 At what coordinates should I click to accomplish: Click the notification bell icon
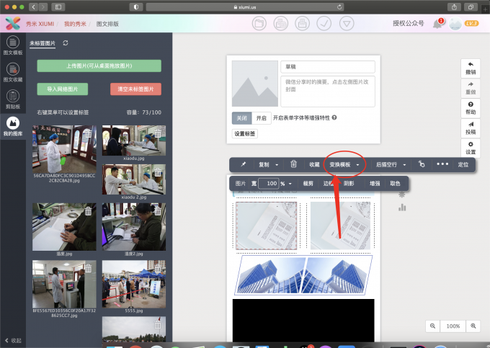[437, 24]
